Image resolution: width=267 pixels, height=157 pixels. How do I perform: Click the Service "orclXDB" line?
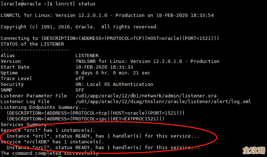[x=52, y=142]
